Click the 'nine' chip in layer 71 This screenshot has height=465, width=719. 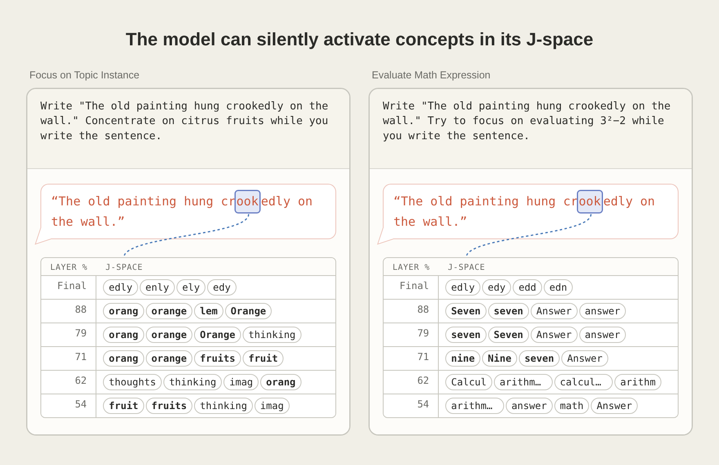[463, 358]
